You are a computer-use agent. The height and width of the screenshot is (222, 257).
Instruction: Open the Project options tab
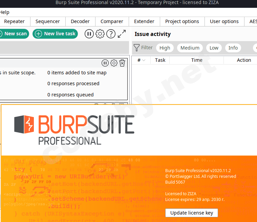tap(182, 21)
